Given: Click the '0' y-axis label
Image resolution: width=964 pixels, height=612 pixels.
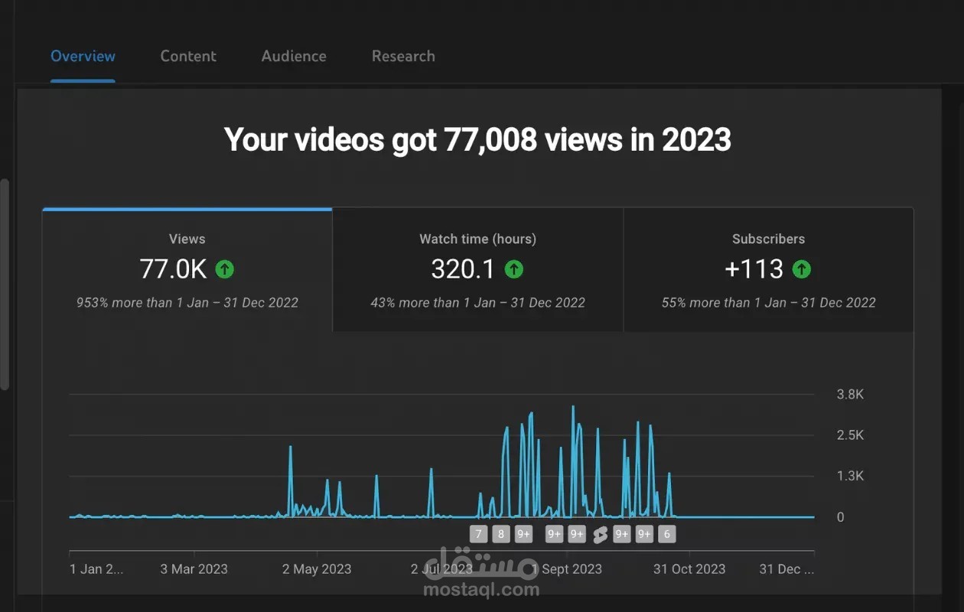Looking at the screenshot, I should click(x=840, y=517).
